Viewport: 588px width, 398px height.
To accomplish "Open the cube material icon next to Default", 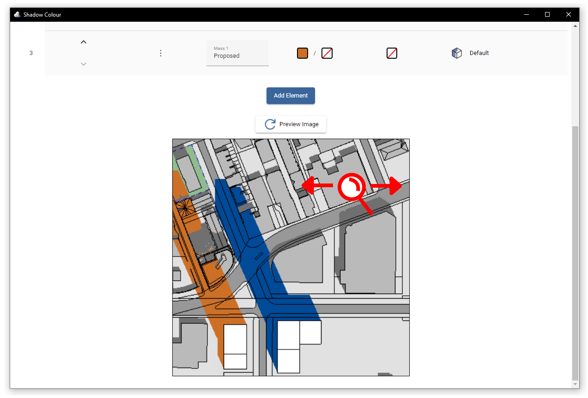I will point(457,53).
